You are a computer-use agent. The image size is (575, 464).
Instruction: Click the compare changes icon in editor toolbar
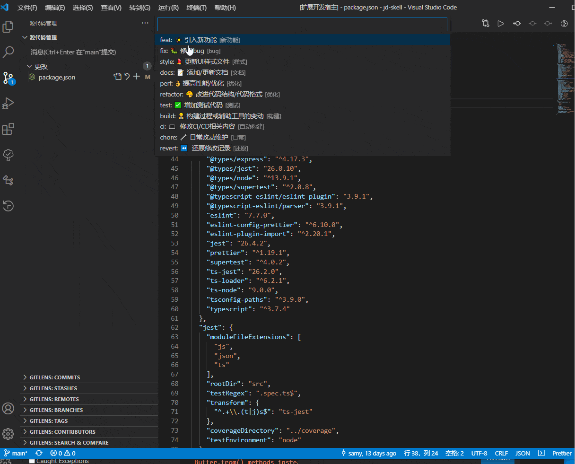[486, 23]
